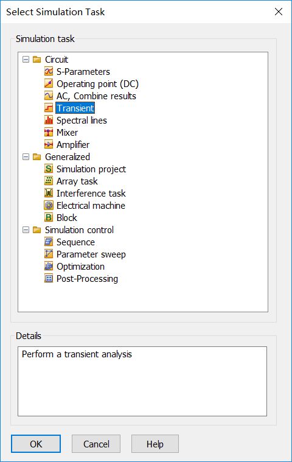This screenshot has width=292, height=462.
Task: Choose the Array task entry
Action: [77, 181]
